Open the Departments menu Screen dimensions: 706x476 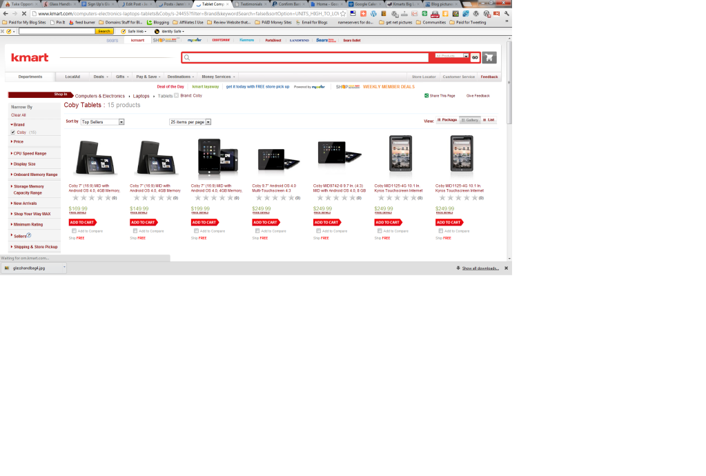(x=30, y=77)
